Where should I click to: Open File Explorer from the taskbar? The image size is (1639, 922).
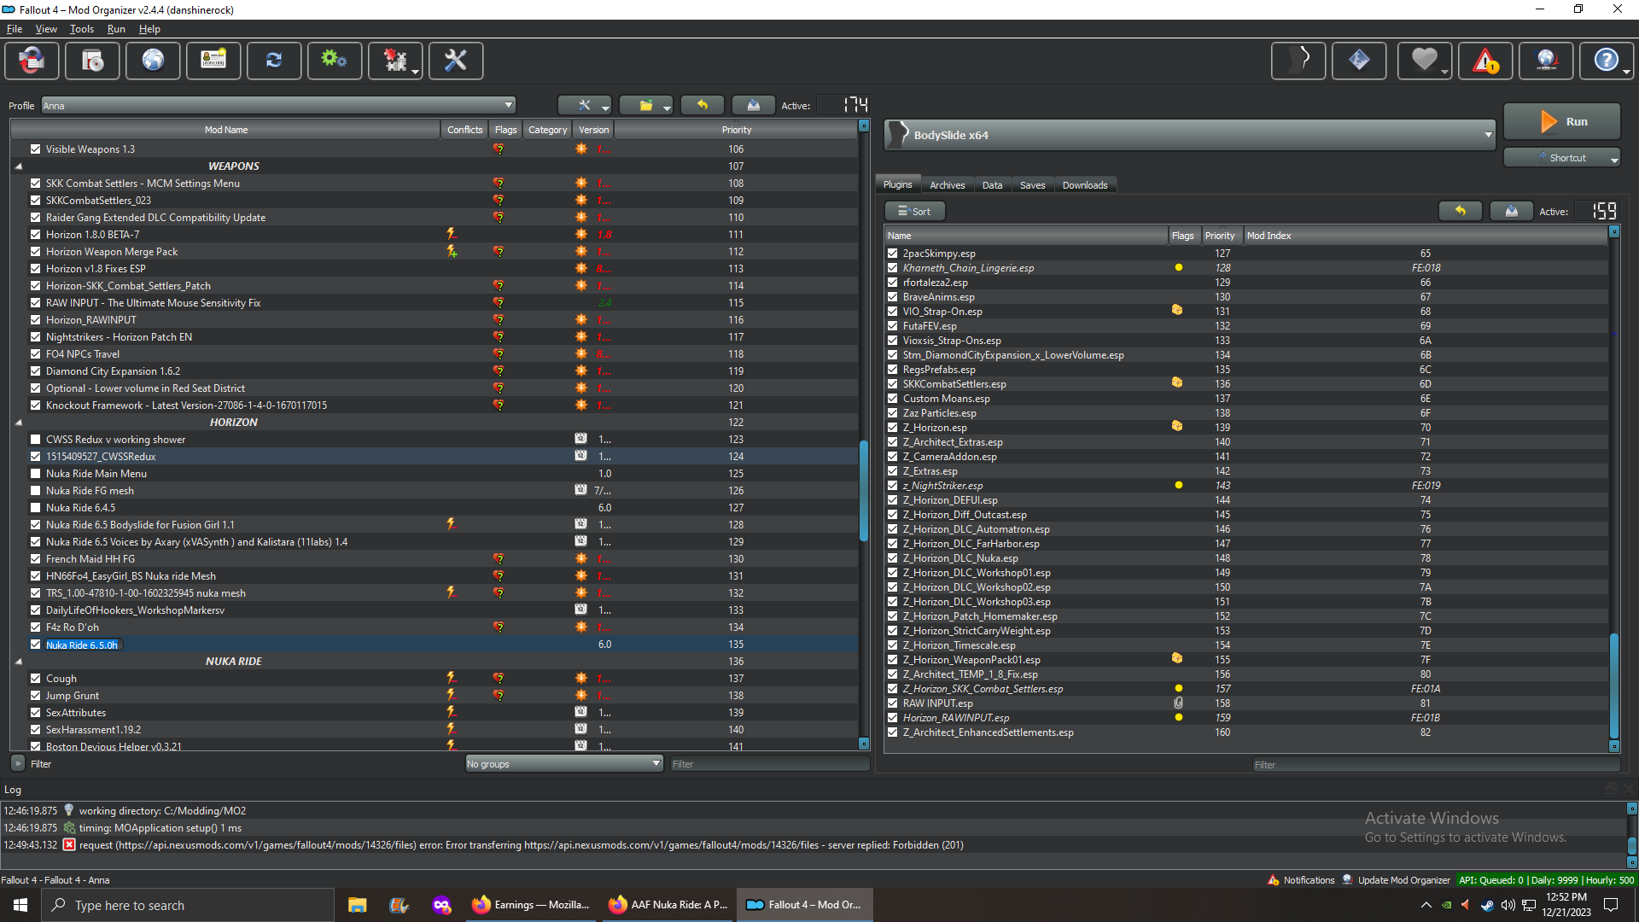[x=358, y=905]
